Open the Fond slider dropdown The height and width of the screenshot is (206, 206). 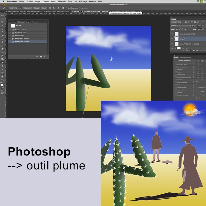tap(203, 29)
